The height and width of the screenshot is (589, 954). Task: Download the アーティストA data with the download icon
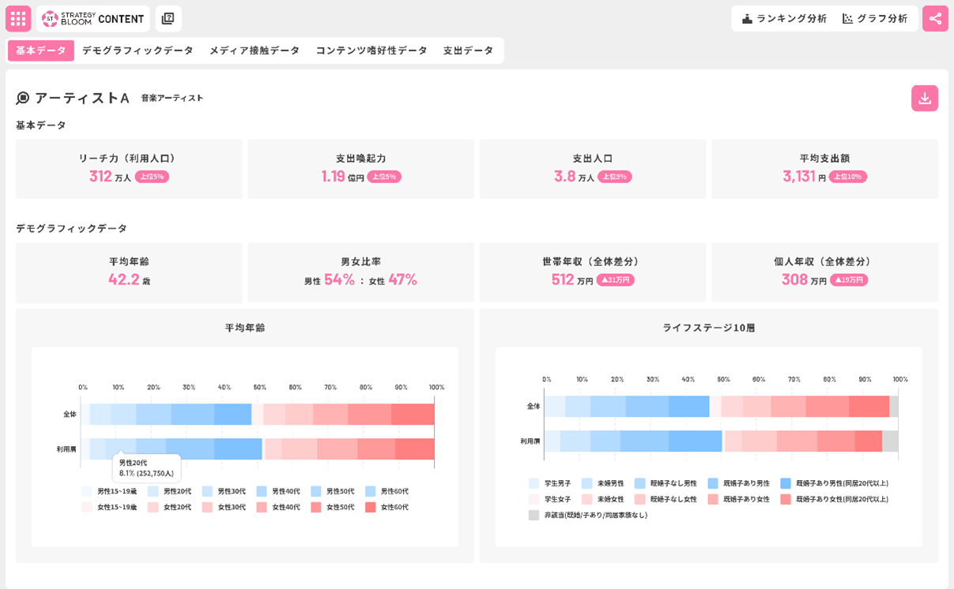pyautogui.click(x=925, y=98)
